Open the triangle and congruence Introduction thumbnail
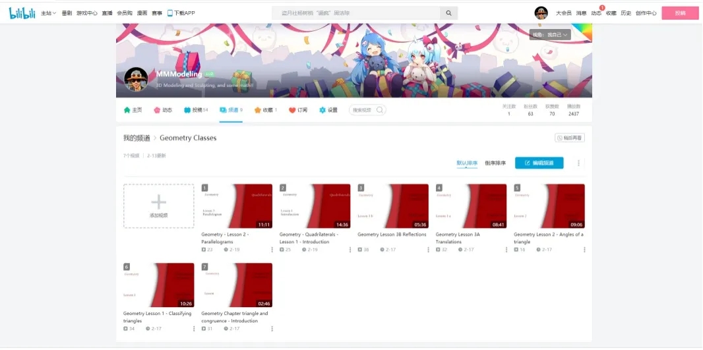Viewport: 703px width, 350px height. [237, 285]
